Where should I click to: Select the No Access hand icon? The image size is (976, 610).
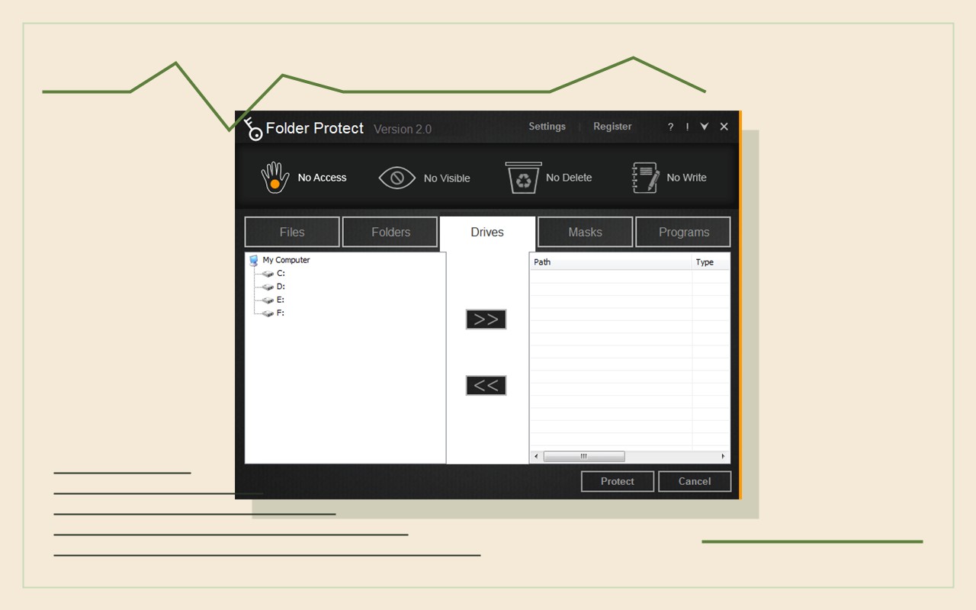(275, 178)
